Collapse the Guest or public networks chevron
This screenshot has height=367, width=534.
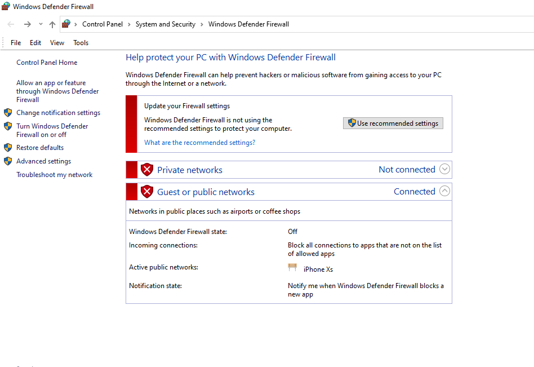click(444, 191)
